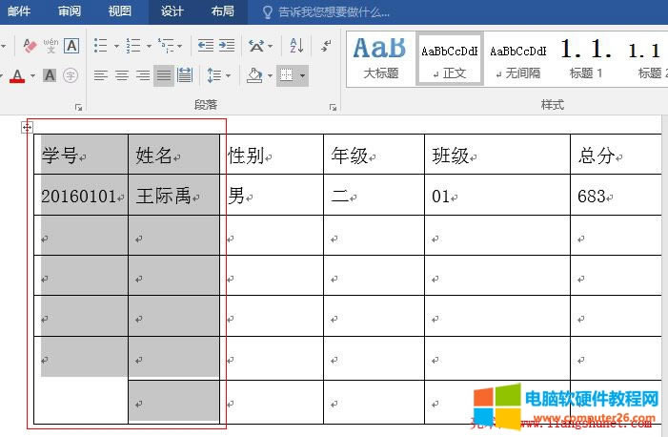Toggle justify alignment button

[x=164, y=76]
